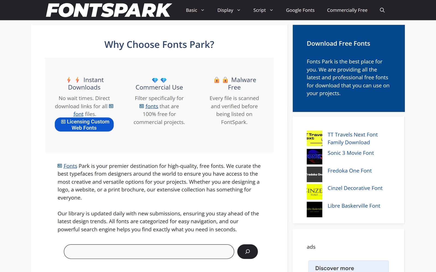
Task: Open the Basic menu item
Action: pos(192,10)
